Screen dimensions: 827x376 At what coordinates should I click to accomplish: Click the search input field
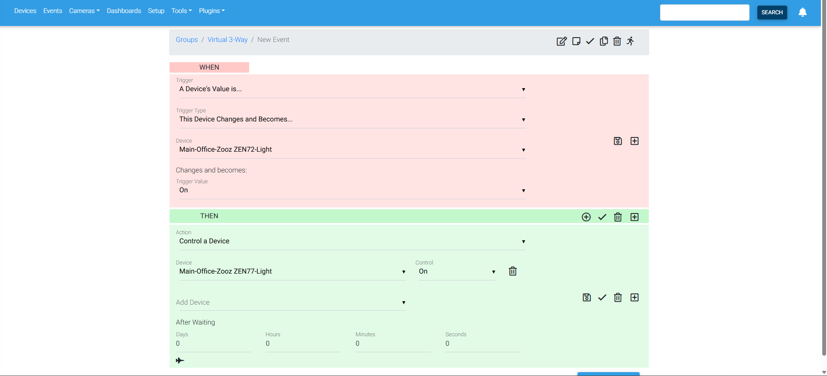tap(705, 13)
